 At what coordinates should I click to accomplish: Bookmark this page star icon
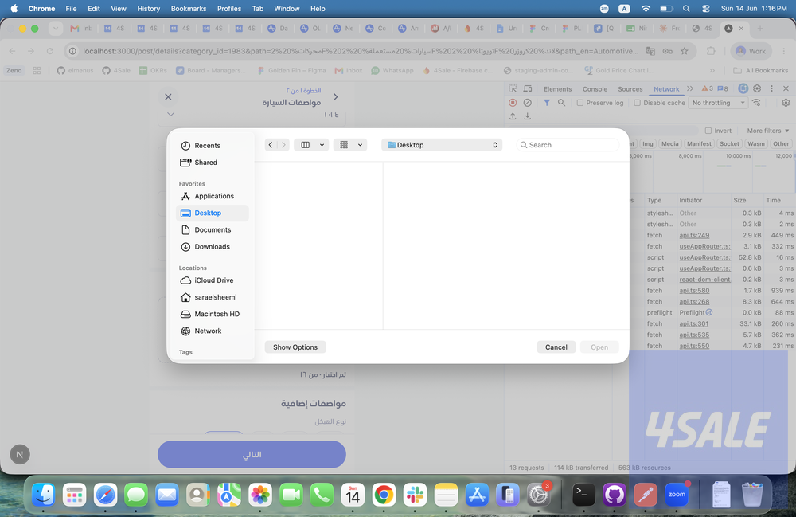pos(685,51)
